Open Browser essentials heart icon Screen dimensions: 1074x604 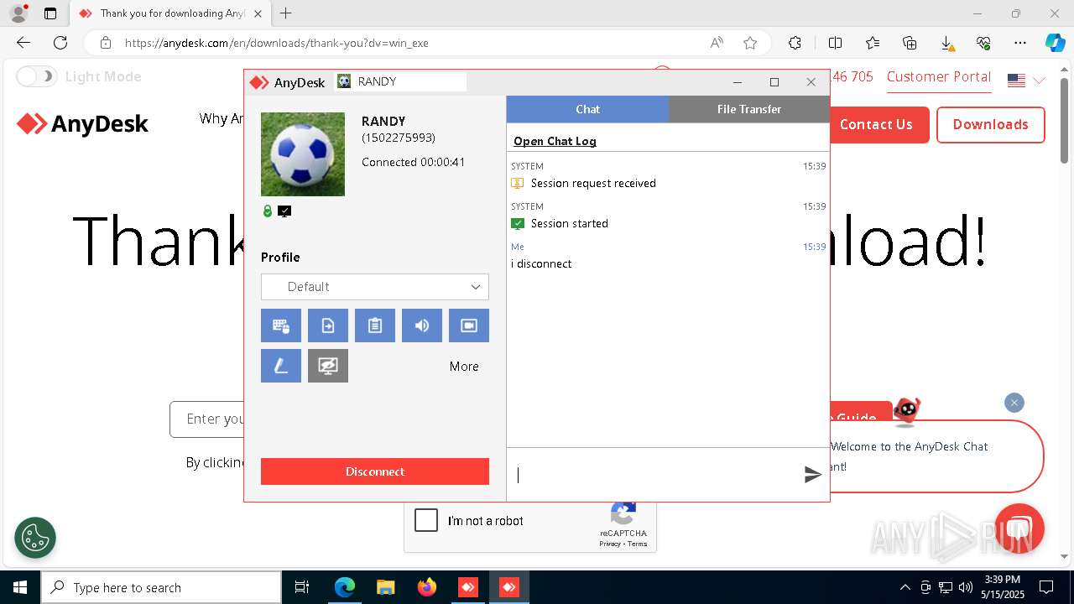coord(983,43)
